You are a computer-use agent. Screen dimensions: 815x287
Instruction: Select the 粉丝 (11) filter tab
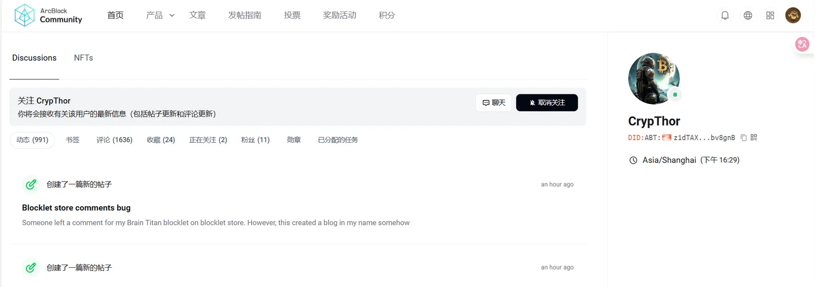click(255, 140)
